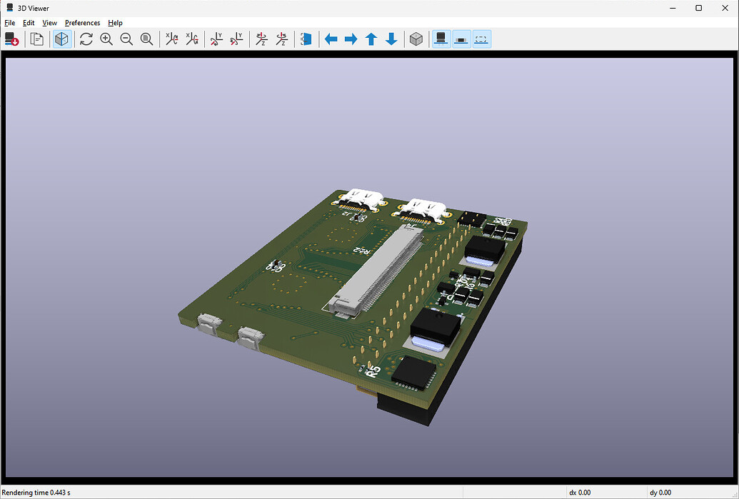Image resolution: width=739 pixels, height=499 pixels.
Task: Toggle display of through-hole 3D models
Action: [x=441, y=39]
